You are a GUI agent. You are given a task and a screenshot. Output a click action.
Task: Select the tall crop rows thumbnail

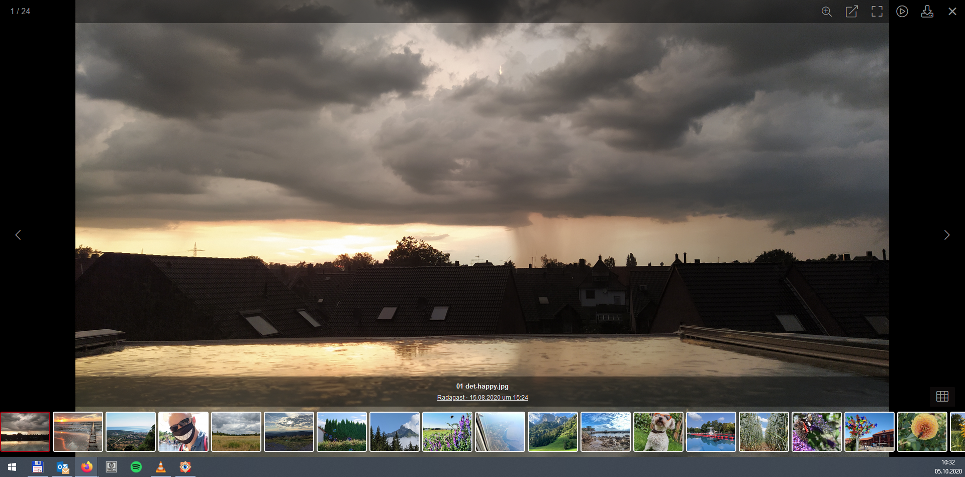point(764,432)
